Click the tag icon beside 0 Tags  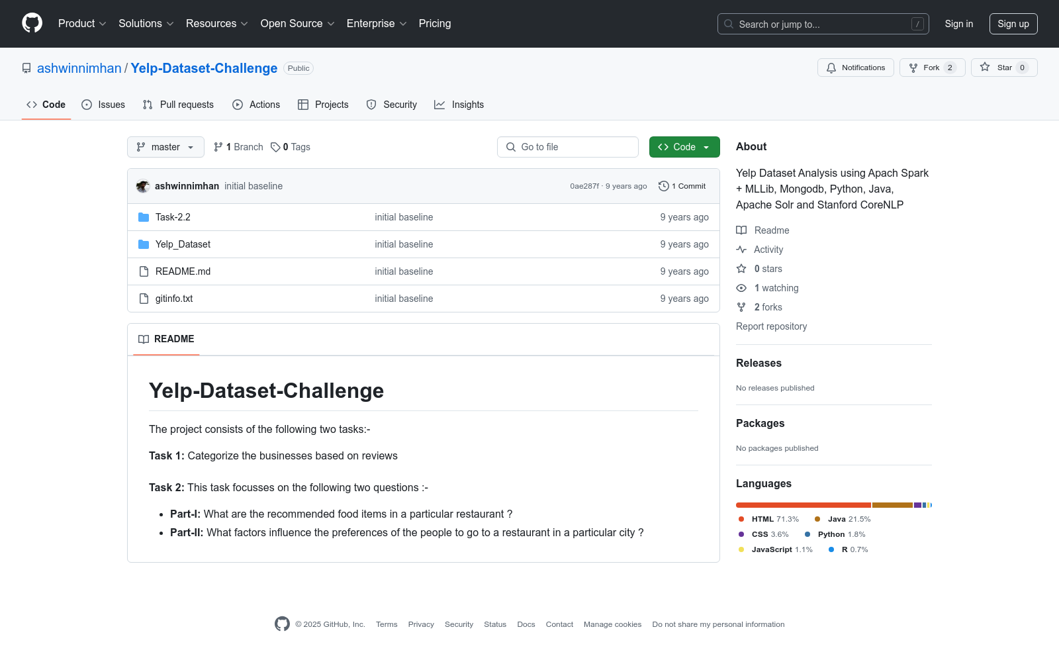275,147
